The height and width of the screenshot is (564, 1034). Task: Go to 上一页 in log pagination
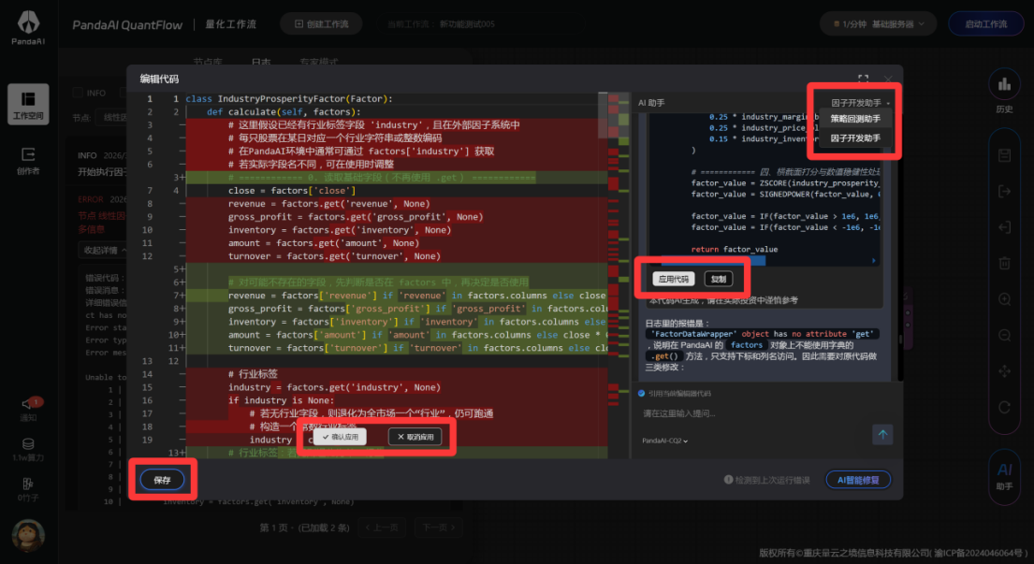(382, 528)
